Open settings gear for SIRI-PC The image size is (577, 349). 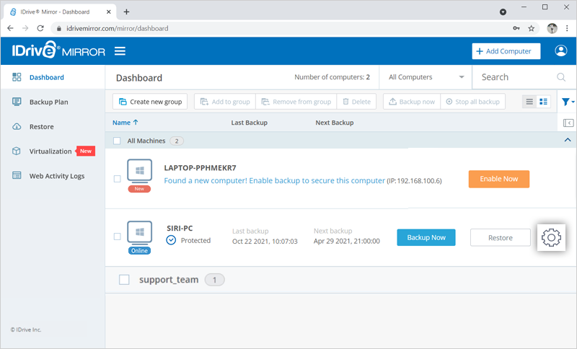click(x=551, y=237)
